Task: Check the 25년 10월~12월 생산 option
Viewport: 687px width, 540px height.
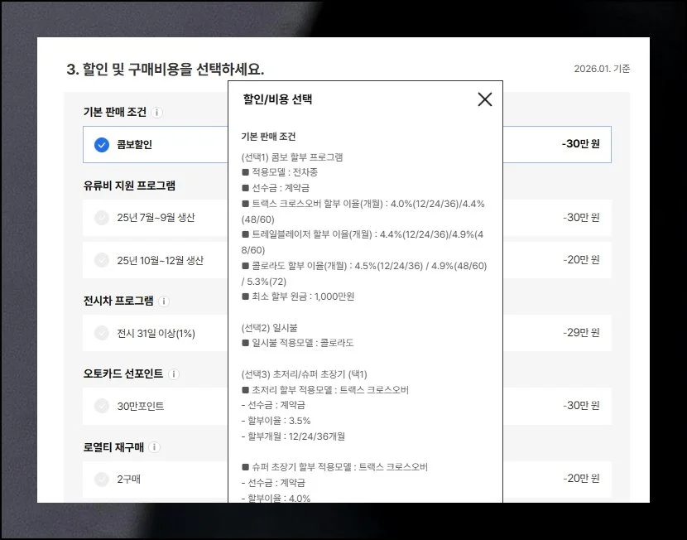Action: tap(102, 261)
